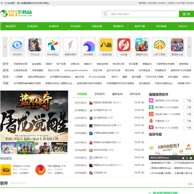Click the green 搜索 button

(x=186, y=14)
